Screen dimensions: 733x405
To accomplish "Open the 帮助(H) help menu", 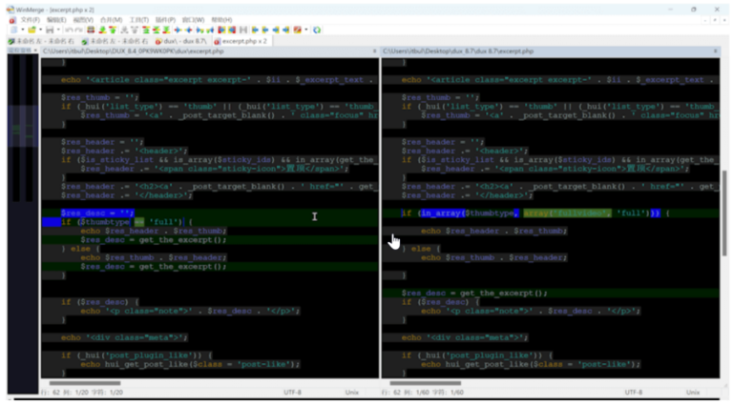I will (221, 19).
